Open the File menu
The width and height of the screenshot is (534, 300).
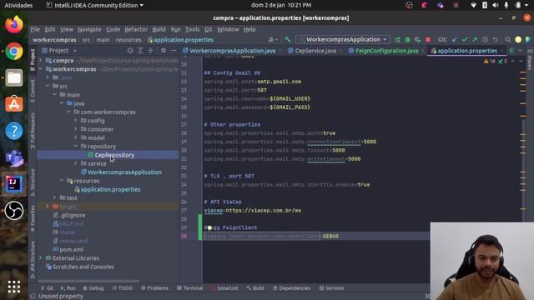(35, 29)
